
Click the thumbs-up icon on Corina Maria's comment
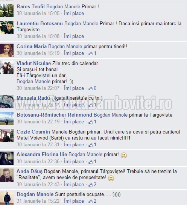tap(91, 54)
